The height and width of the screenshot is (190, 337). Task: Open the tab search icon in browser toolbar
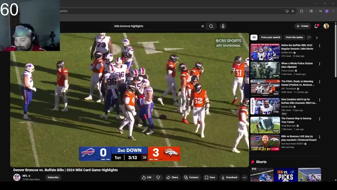click(311, 11)
